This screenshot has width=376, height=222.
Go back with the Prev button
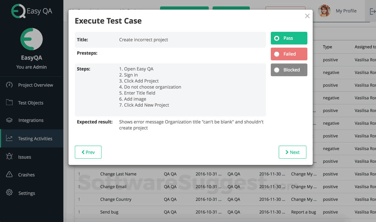(x=88, y=152)
